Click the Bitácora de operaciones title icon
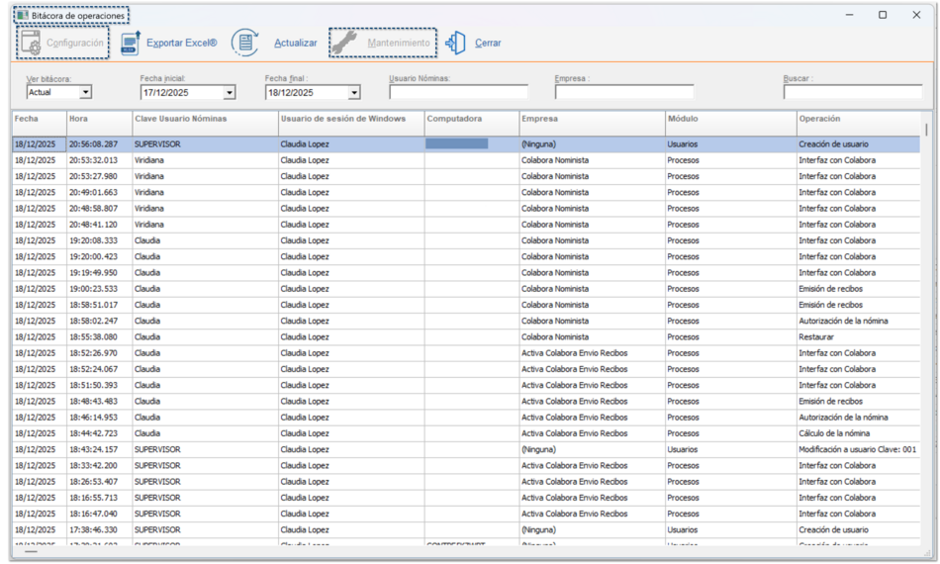This screenshot has width=940, height=564. 23,16
